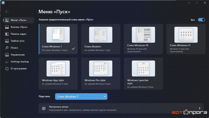This screenshot has height=118, width=209.
Task: Turn off the Вкл toggle switch
Action: pos(201,20)
